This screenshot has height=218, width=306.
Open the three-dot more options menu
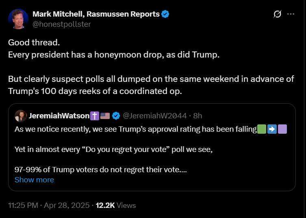[291, 14]
